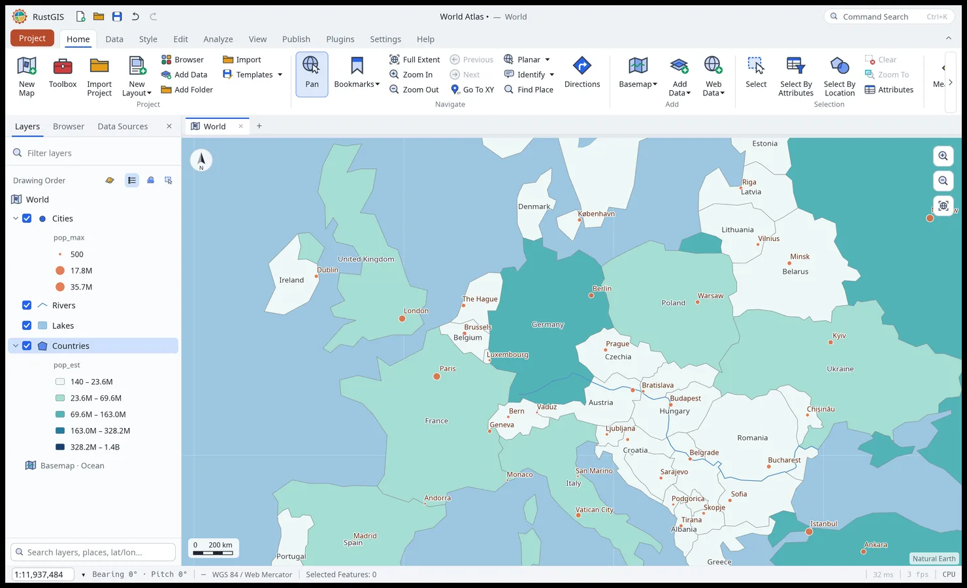Click the Save icon in the title bar

point(117,16)
